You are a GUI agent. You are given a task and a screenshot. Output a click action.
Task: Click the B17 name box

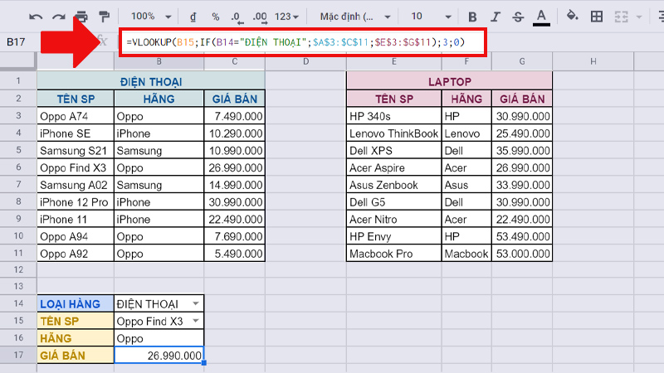click(25, 41)
